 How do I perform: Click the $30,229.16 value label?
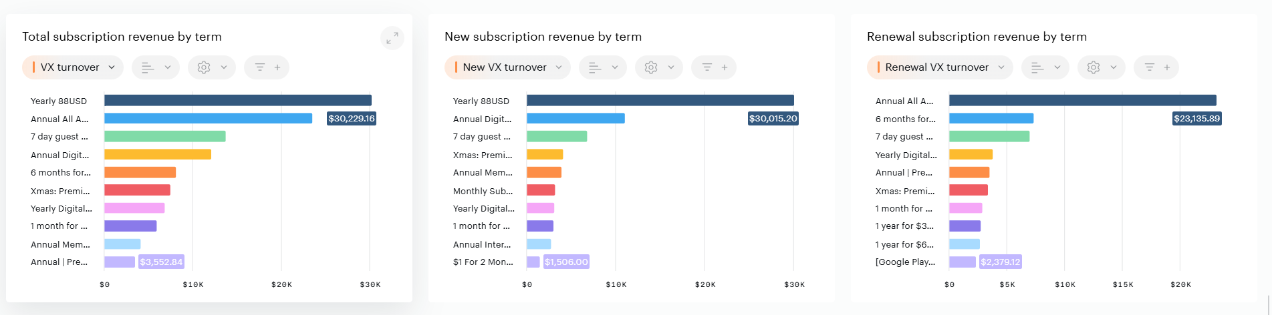pos(352,119)
